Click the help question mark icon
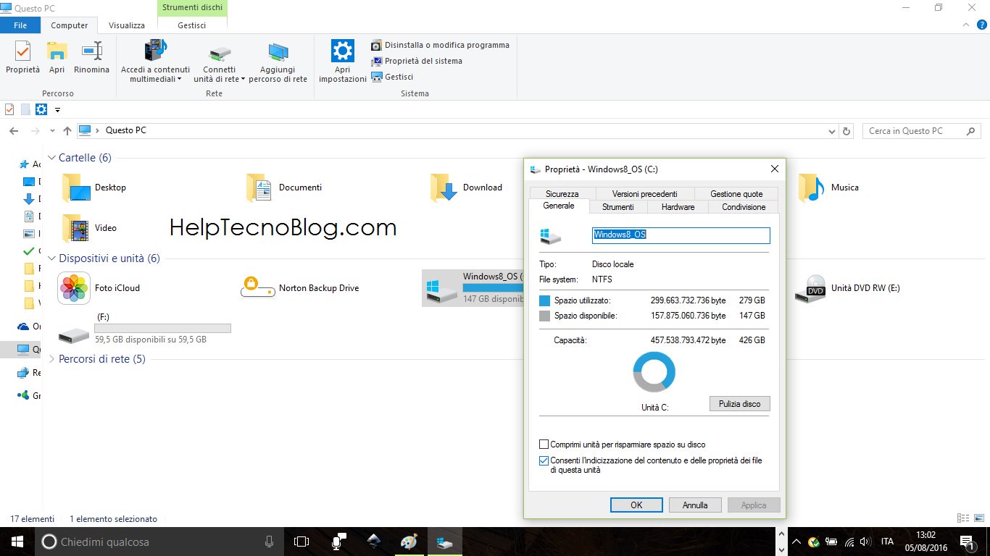The width and height of the screenshot is (990, 556). (x=982, y=25)
